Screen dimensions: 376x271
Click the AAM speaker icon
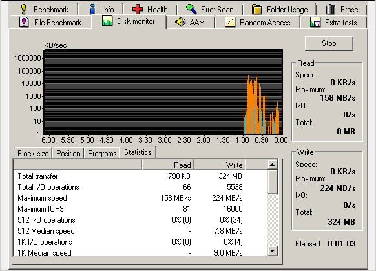pos(180,22)
